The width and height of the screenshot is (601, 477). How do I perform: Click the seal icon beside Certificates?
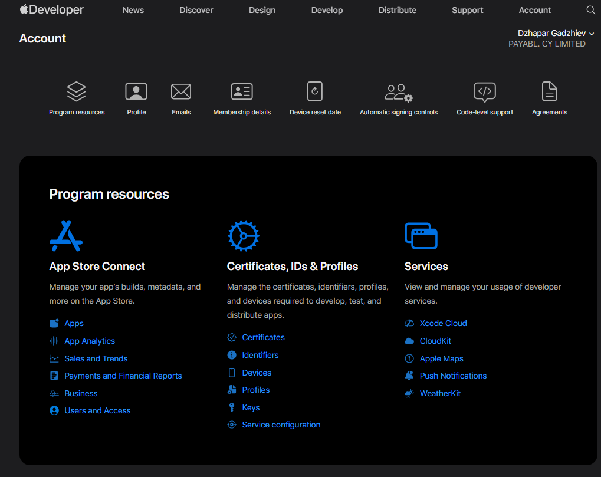click(232, 337)
